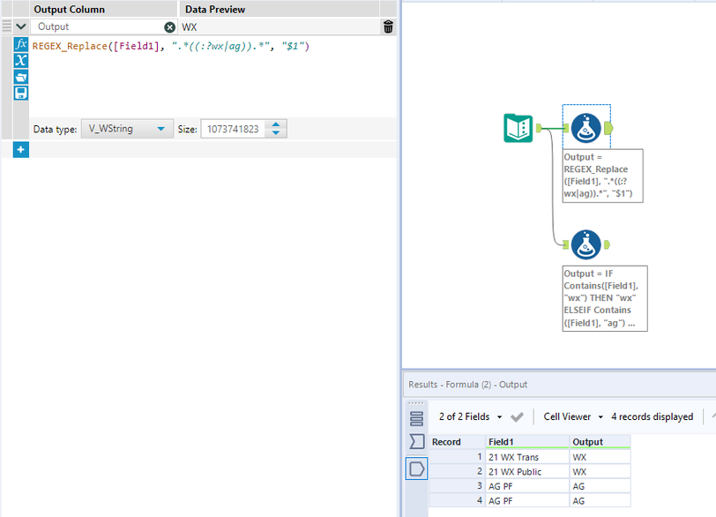Click the lower Formula tool input anchor
The image size is (716, 517).
[566, 244]
